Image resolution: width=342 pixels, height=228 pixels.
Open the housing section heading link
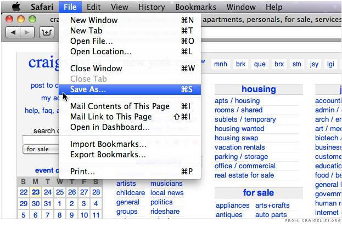click(x=259, y=89)
